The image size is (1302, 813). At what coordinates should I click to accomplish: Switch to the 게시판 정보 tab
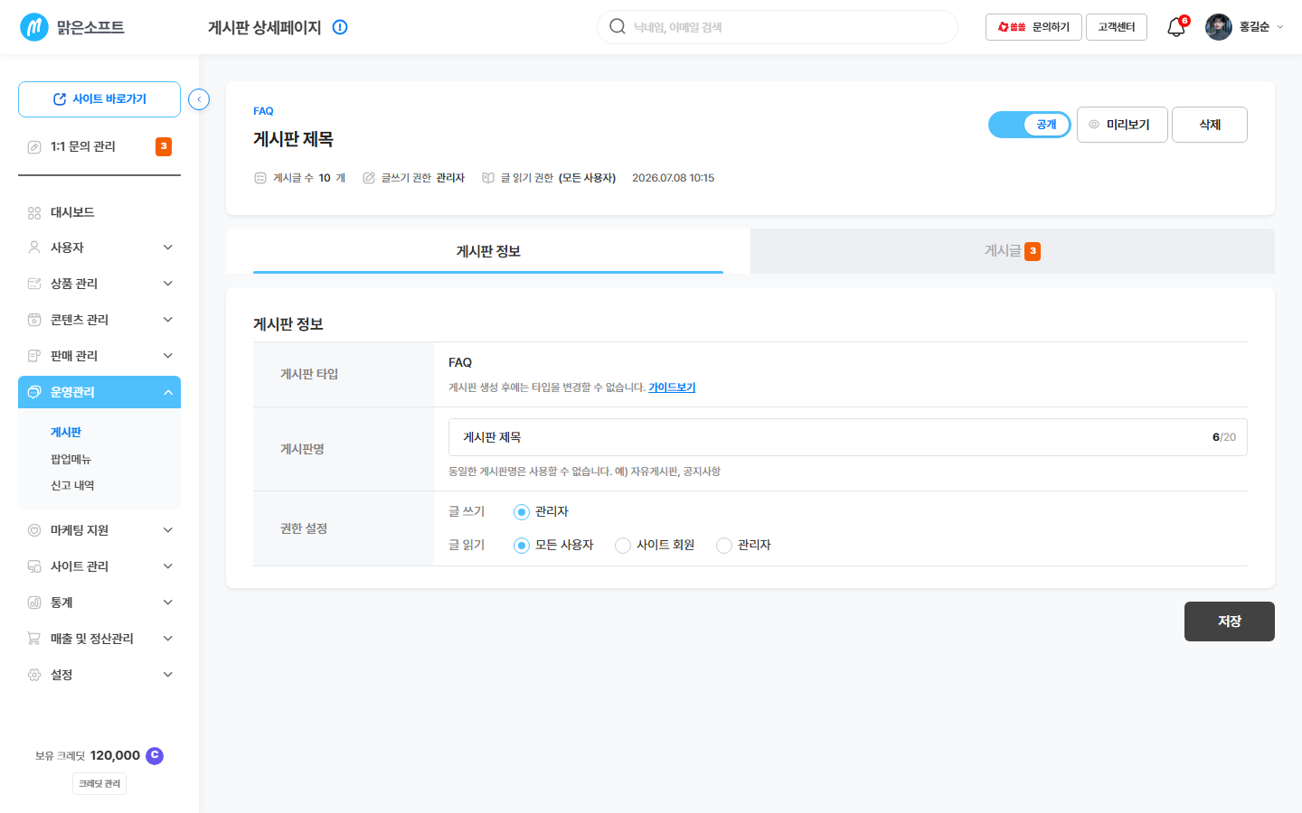(488, 251)
